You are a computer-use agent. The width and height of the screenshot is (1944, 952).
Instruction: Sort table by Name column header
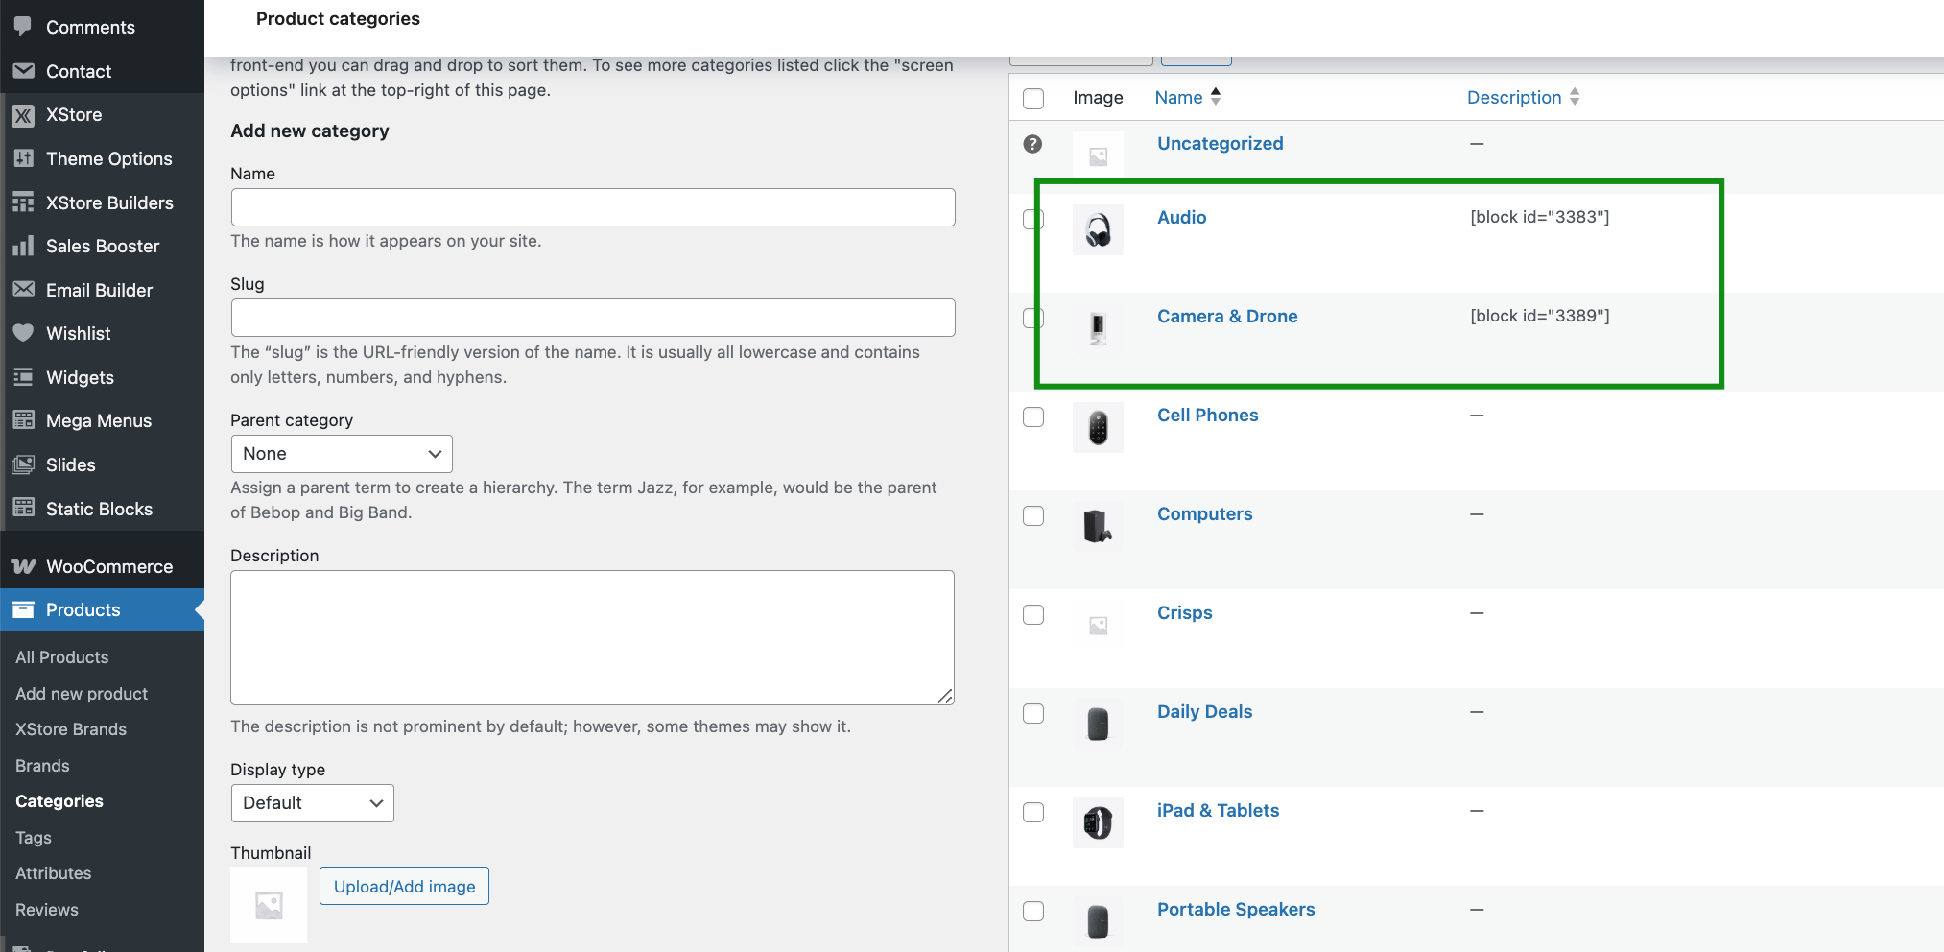pos(1178,97)
